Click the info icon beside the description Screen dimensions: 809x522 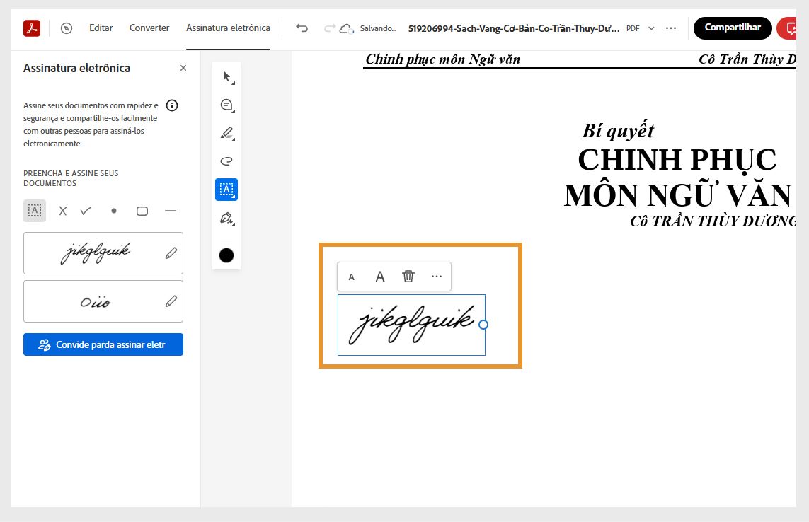[172, 105]
